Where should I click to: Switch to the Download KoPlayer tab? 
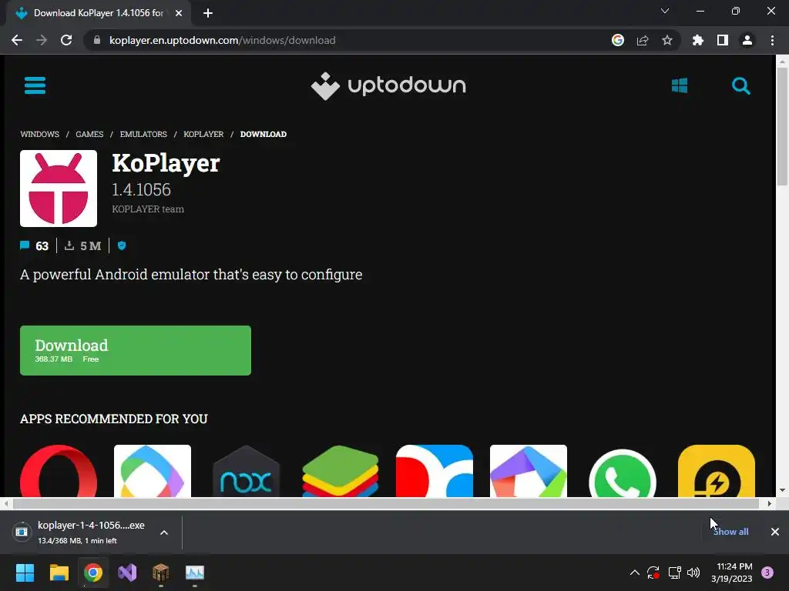click(x=98, y=13)
